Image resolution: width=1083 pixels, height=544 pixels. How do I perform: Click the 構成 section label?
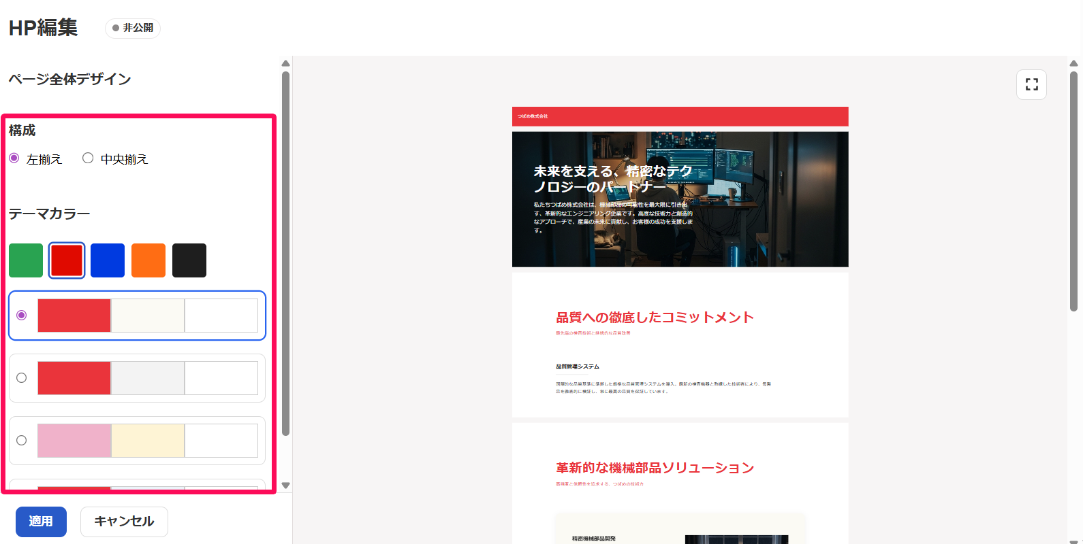tap(22, 130)
